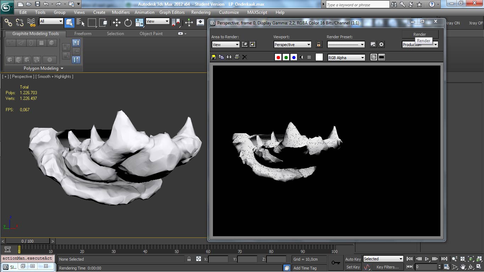Open the Viewport dropdown showing Perspective
Viewport: 484px width, 272px height.
click(x=293, y=45)
